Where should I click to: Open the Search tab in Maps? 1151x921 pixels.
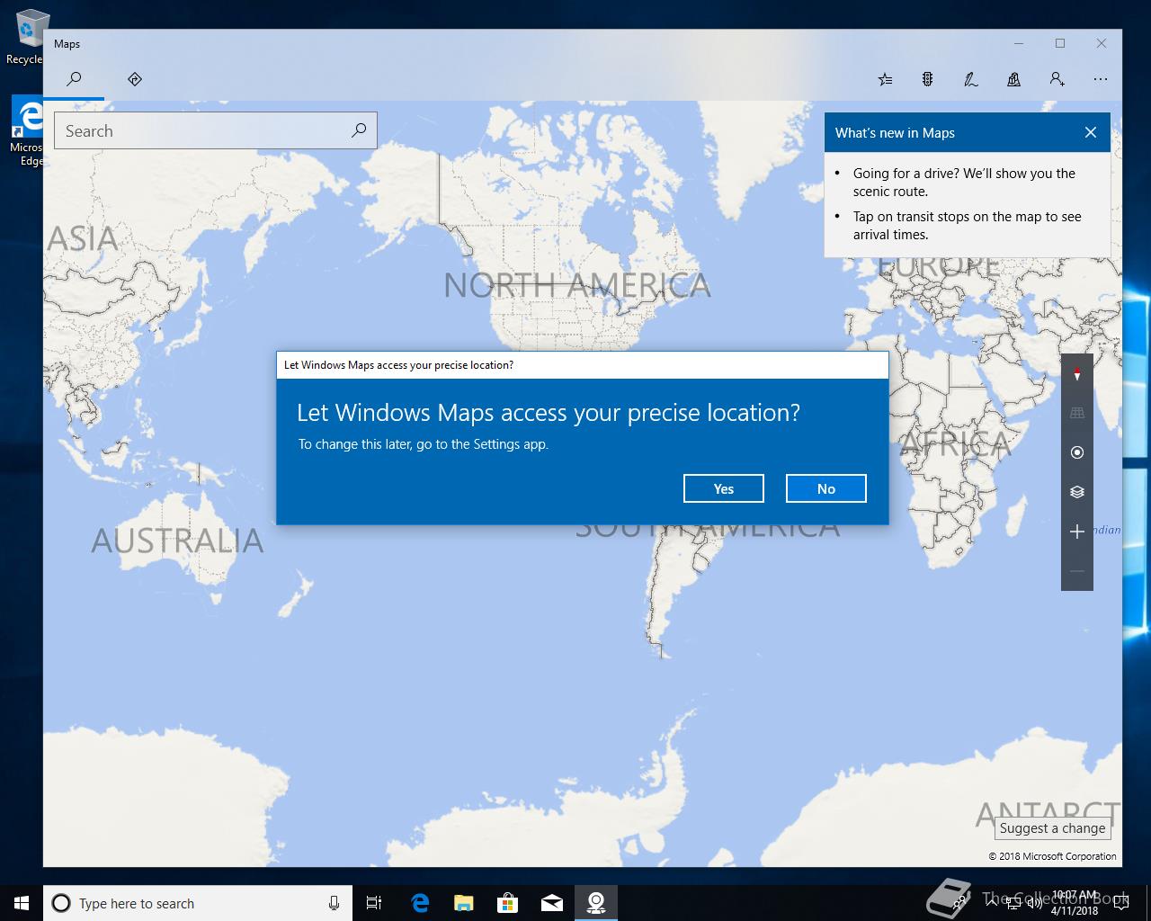point(75,79)
